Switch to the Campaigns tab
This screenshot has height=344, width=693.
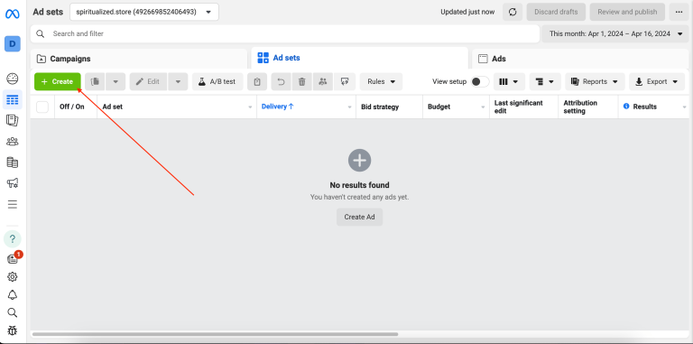(139, 59)
